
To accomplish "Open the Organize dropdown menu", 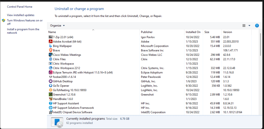I will [57, 26].
